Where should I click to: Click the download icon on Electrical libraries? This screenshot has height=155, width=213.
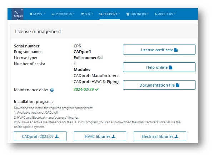point(177,136)
